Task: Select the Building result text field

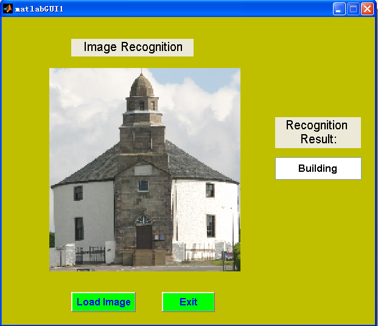Action: tap(318, 169)
